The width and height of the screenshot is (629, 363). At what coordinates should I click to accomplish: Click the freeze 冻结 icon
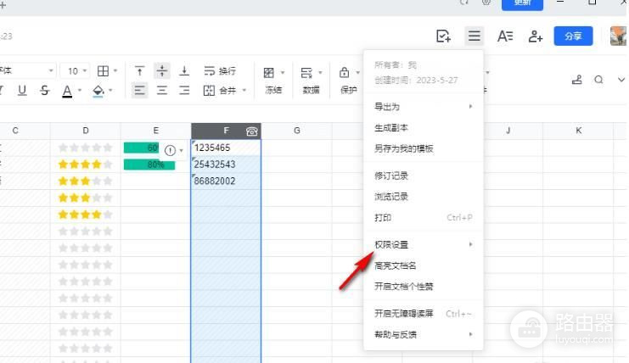pyautogui.click(x=269, y=73)
